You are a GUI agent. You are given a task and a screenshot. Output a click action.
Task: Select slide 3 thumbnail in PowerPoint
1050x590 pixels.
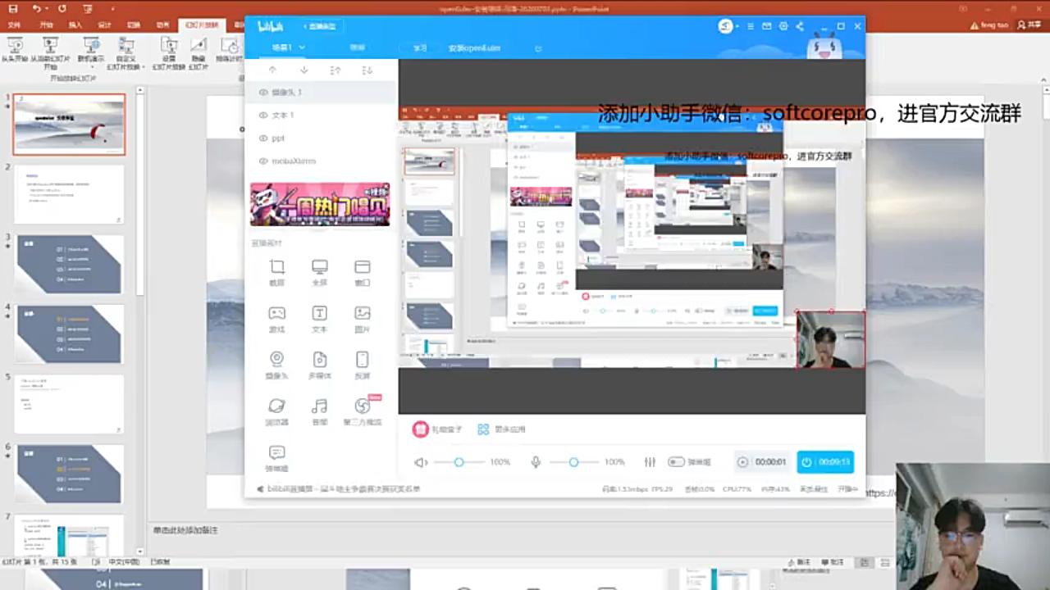pyautogui.click(x=69, y=264)
